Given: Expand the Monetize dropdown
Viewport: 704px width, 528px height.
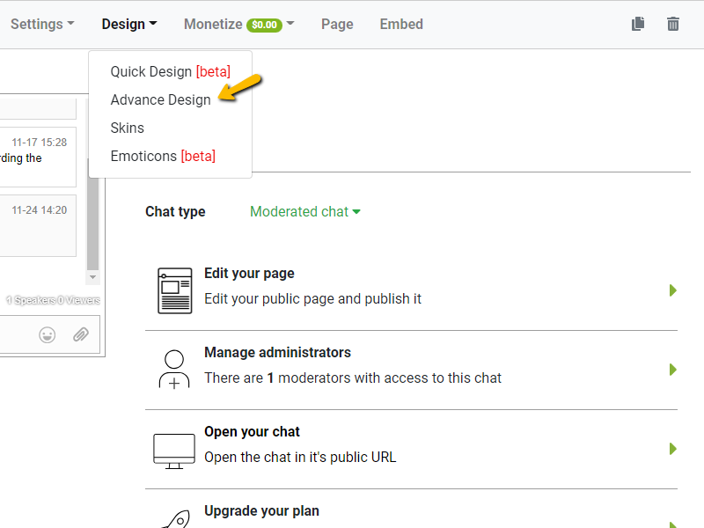Looking at the screenshot, I should [x=238, y=25].
